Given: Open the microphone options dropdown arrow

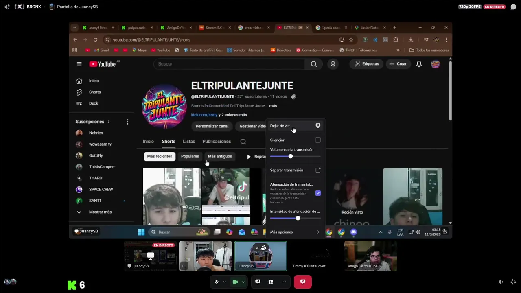Looking at the screenshot, I should [x=225, y=282].
